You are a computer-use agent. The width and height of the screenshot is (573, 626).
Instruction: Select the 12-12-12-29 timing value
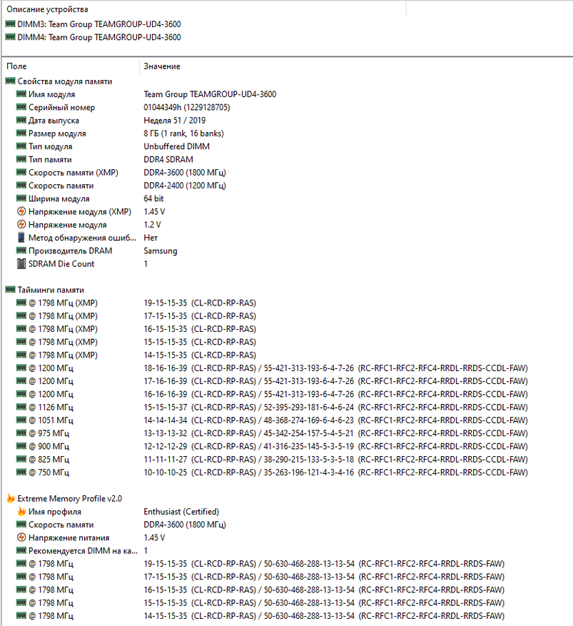click(x=166, y=446)
